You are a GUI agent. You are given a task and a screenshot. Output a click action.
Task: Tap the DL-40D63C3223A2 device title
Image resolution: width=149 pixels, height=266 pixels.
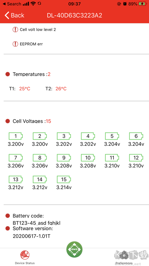tap(75, 15)
